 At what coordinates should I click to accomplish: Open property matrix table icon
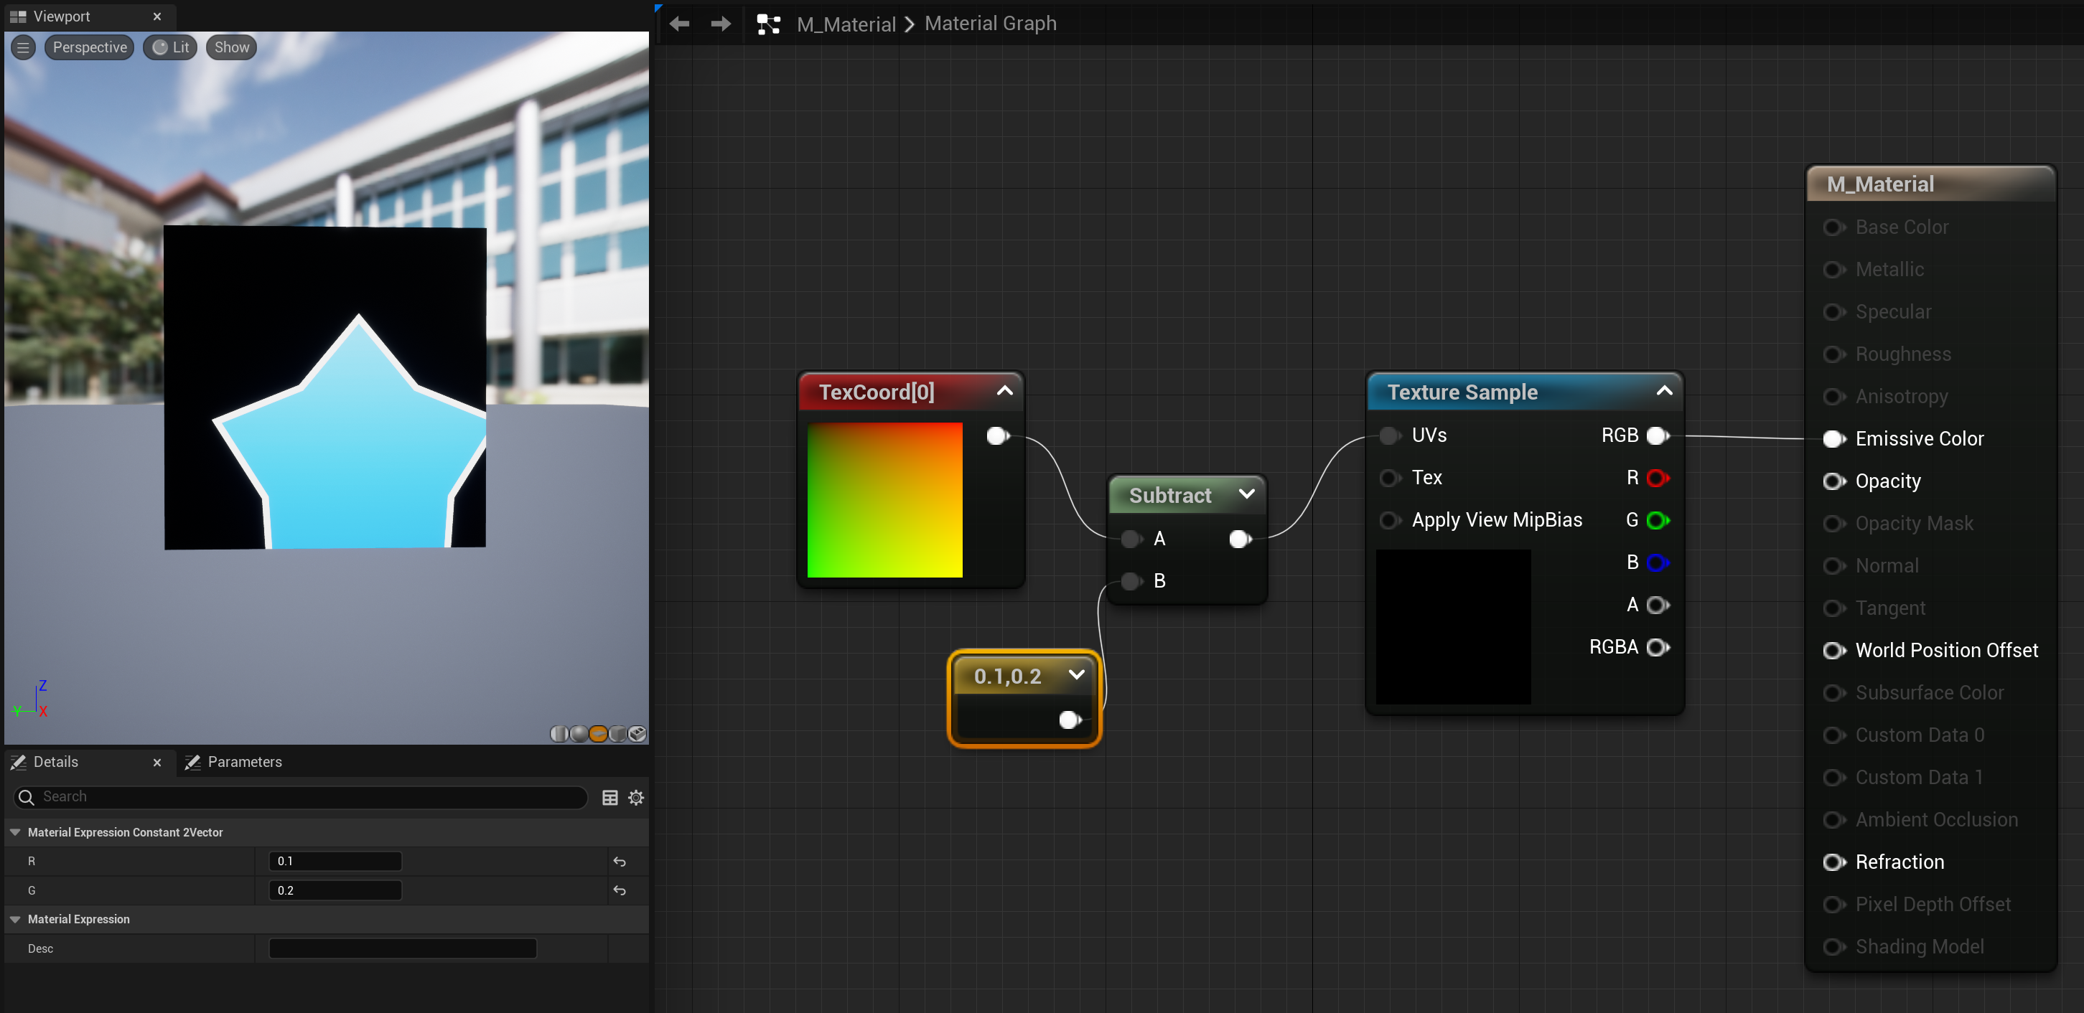pos(610,797)
